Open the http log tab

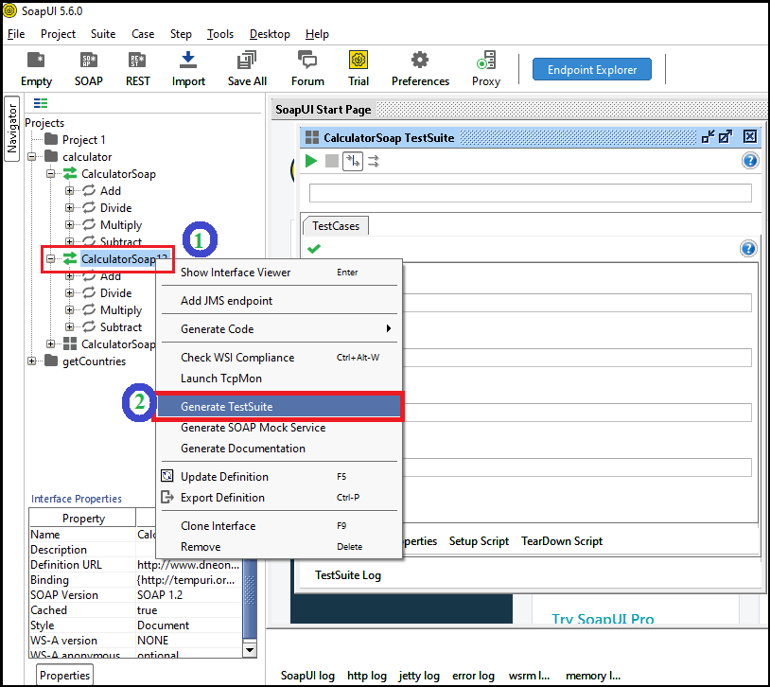[367, 676]
